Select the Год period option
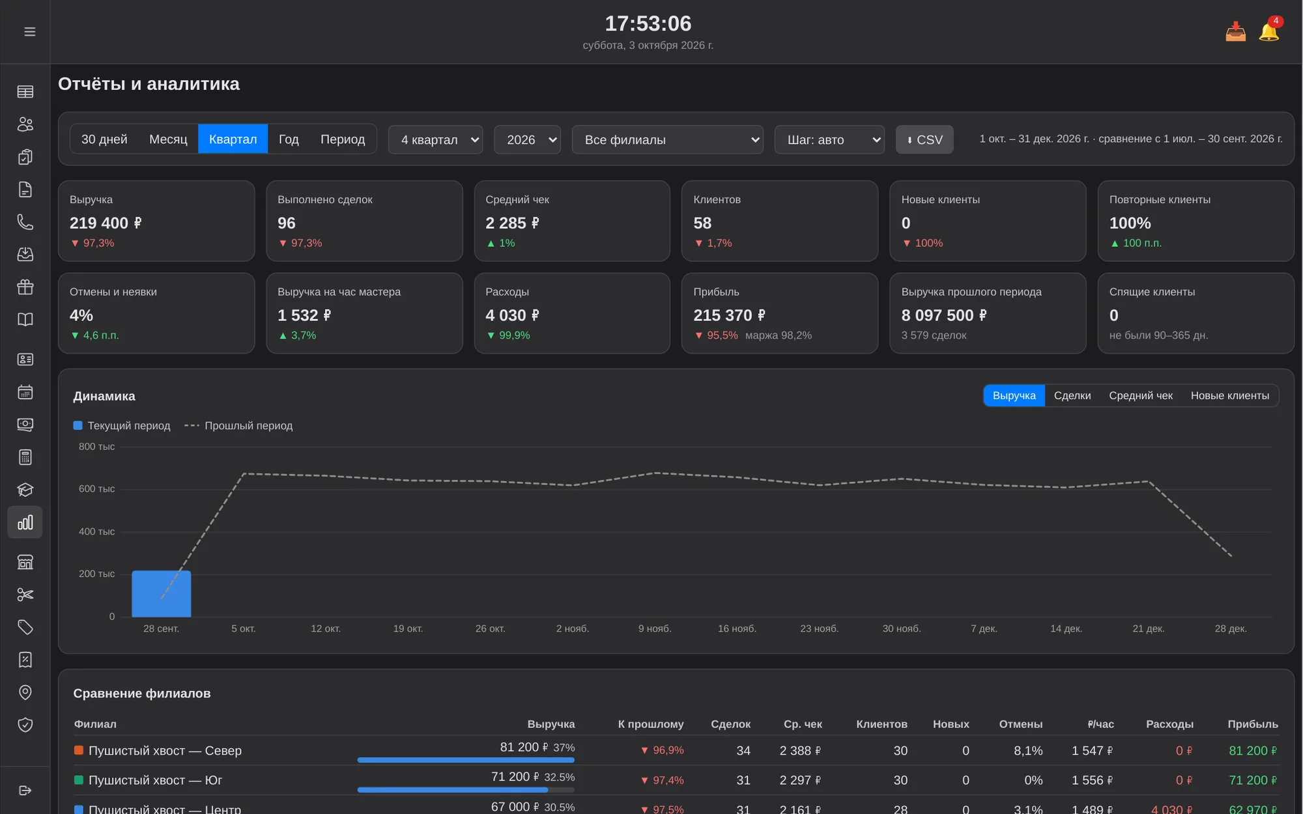The width and height of the screenshot is (1303, 814). click(x=289, y=139)
